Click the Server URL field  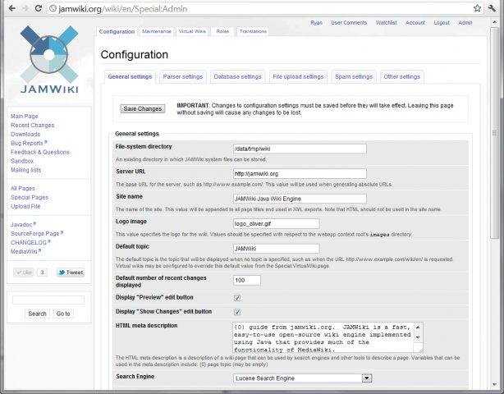point(300,173)
